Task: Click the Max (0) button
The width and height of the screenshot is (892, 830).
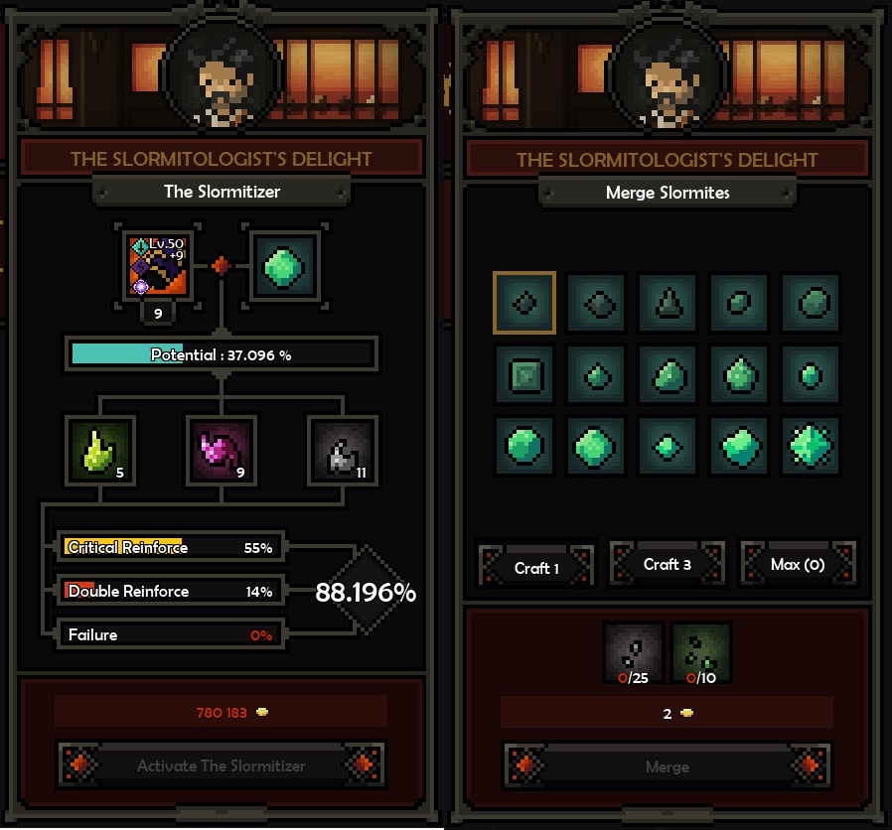Action: (798, 563)
